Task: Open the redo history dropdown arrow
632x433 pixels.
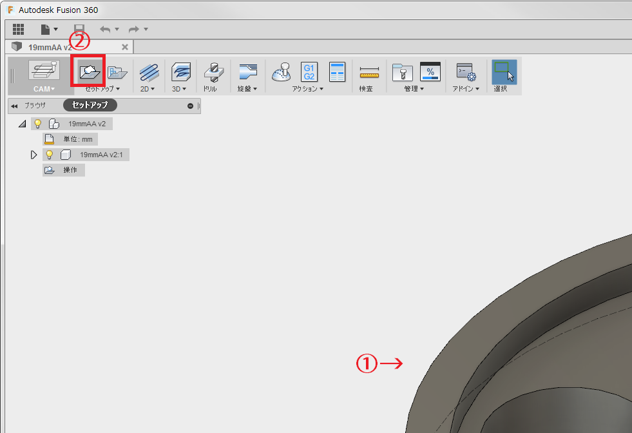Action: pos(146,29)
